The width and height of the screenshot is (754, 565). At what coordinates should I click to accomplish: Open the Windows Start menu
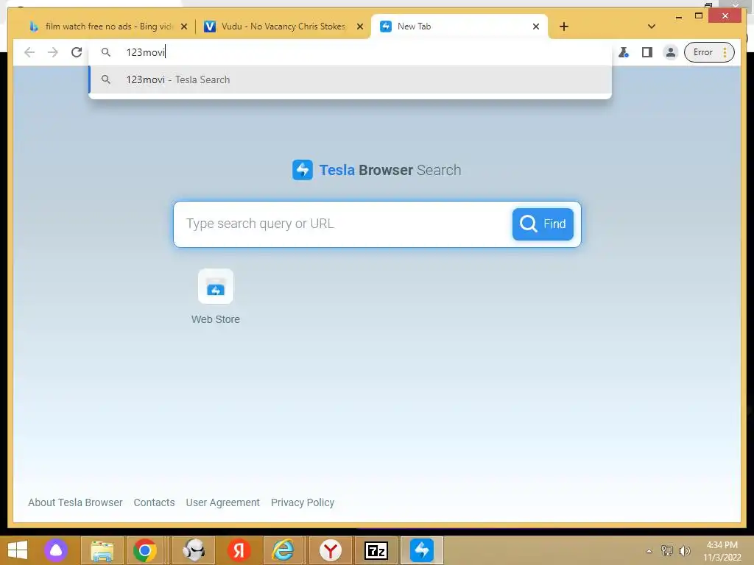coord(18,550)
